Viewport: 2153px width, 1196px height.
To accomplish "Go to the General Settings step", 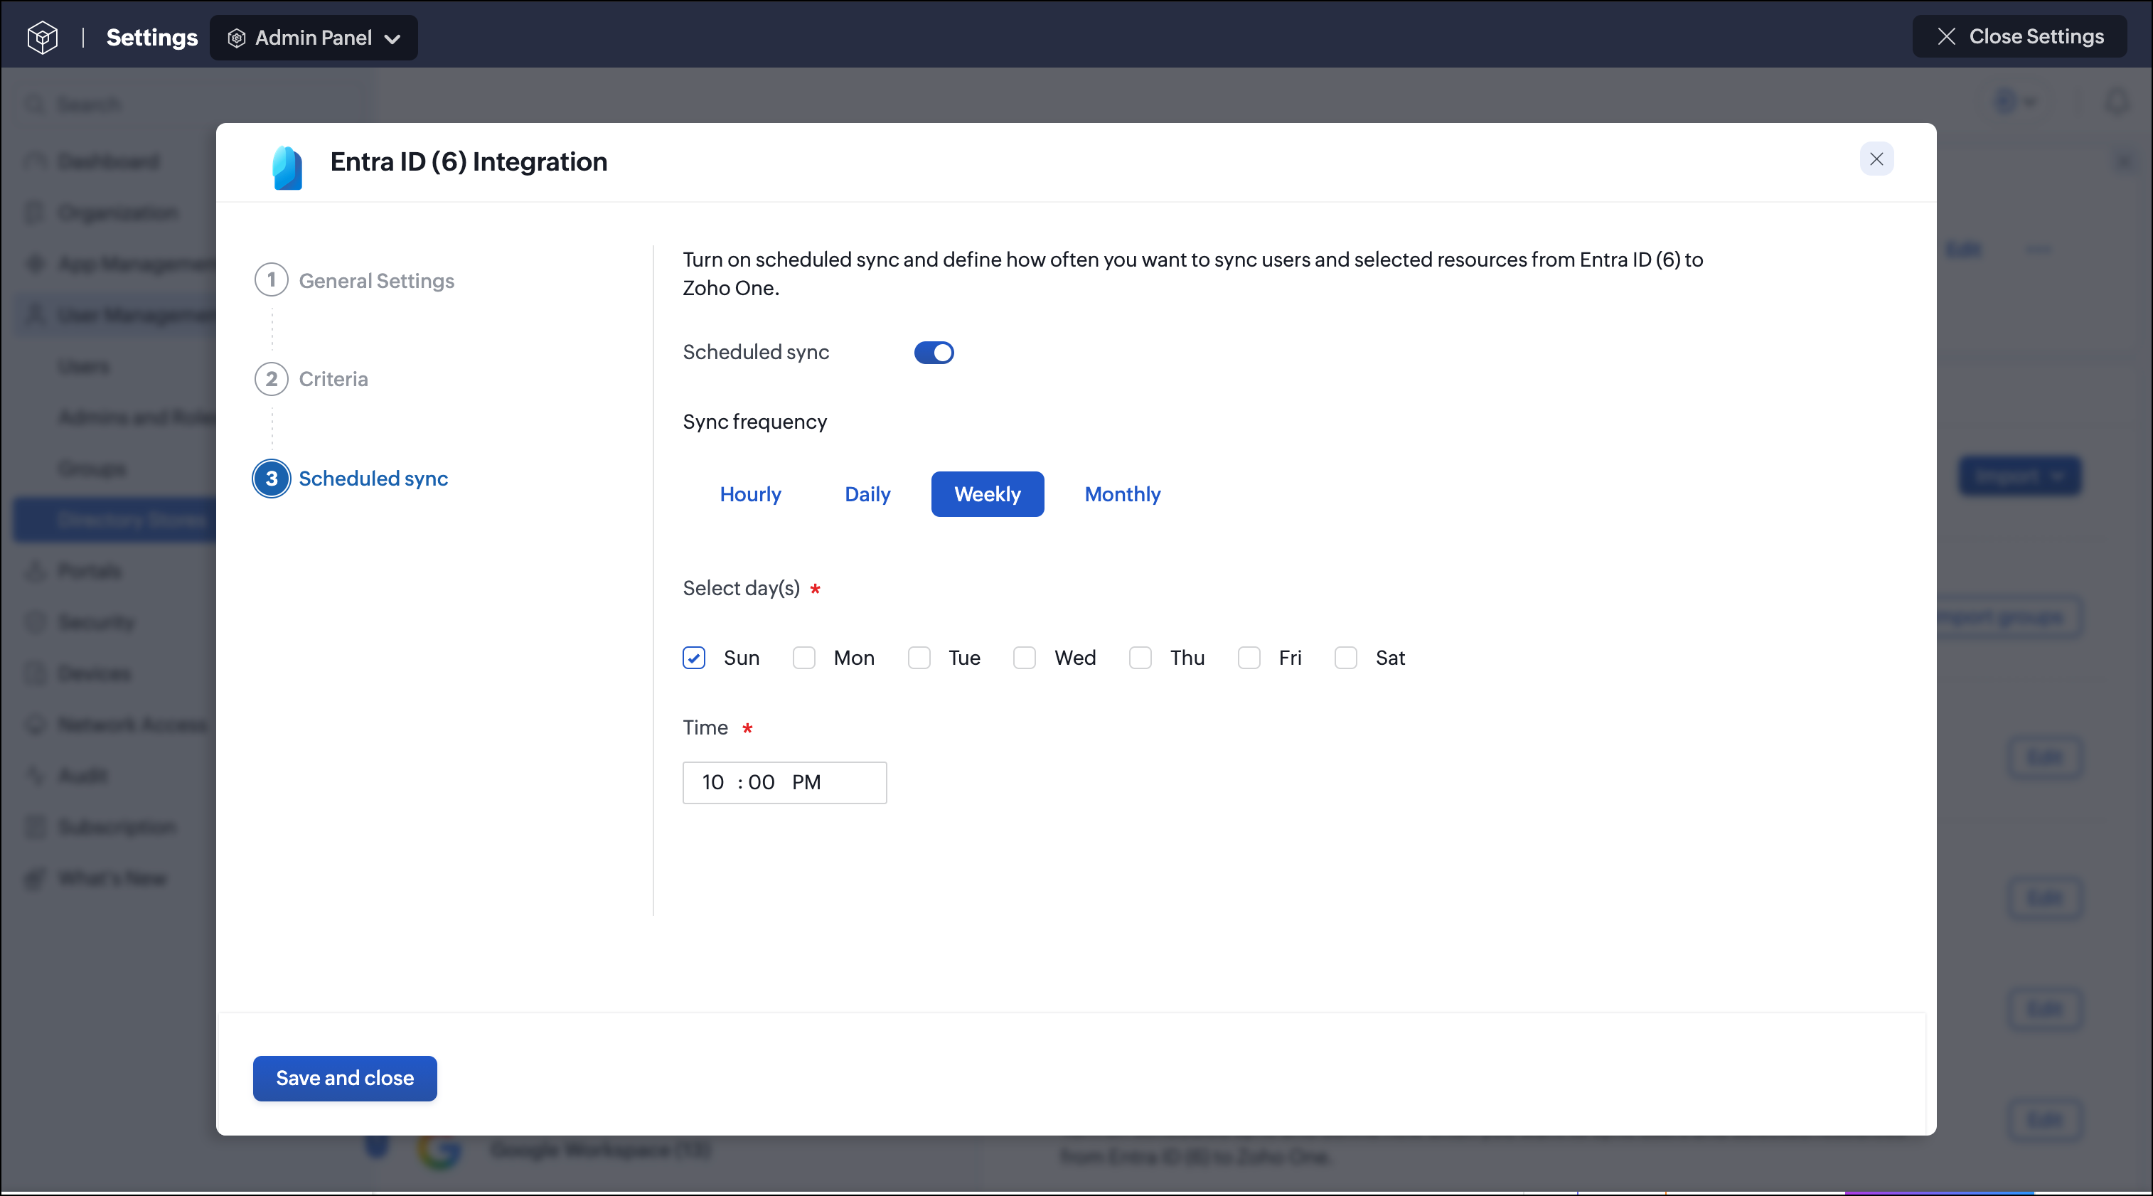I will coord(354,281).
